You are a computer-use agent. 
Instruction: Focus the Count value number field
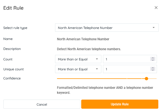[x=130, y=59]
